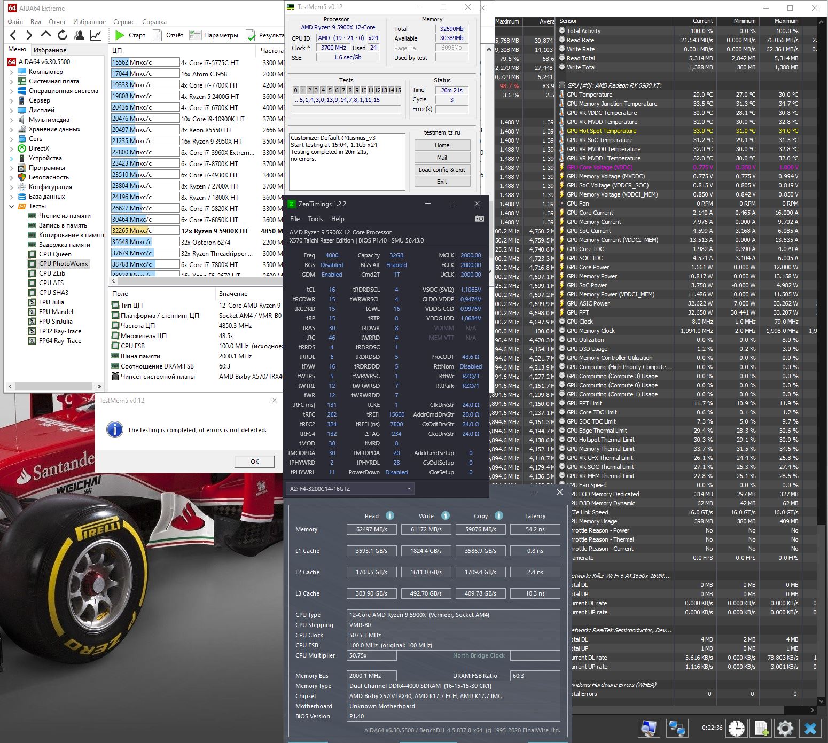Open Параметры in AIDA64 toolbar
The image size is (828, 743).
click(214, 35)
